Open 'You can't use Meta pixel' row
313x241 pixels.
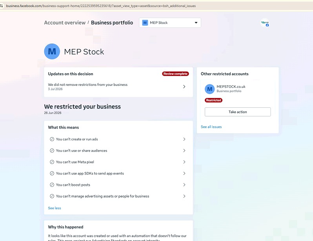[118, 162]
